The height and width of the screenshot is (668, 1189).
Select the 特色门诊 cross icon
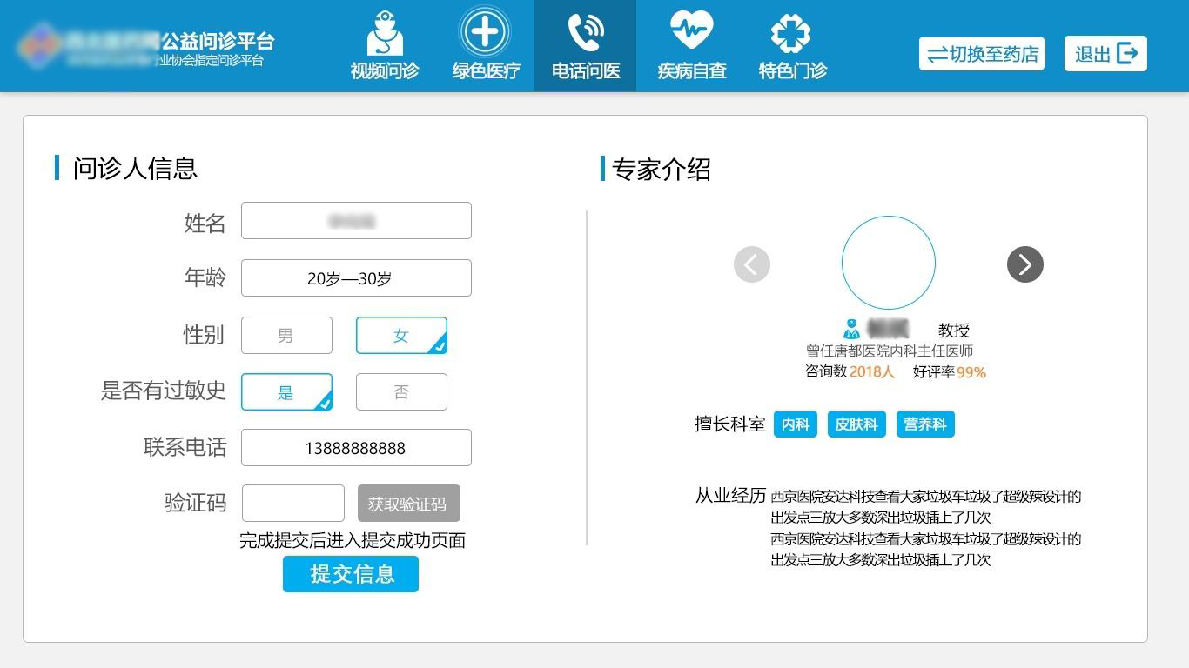coord(790,32)
